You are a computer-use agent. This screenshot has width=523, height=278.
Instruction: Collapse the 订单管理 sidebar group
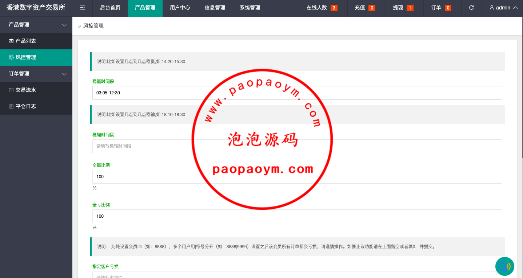[64, 74]
